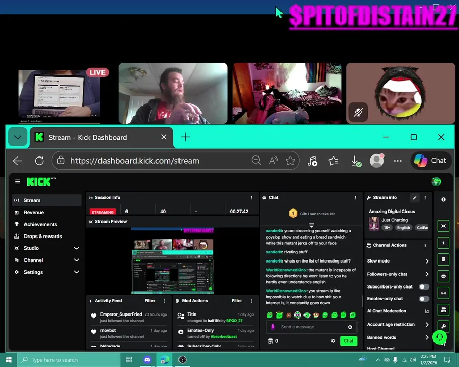This screenshot has width=459, height=367.
Task: Toggle the Stream Preview panel icon in the right sidebar
Action: coord(443,226)
